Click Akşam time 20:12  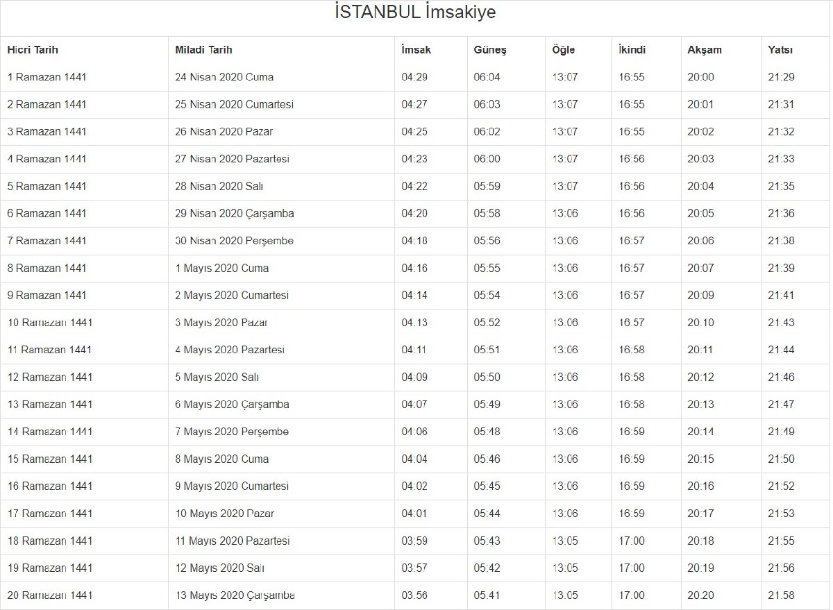[700, 377]
